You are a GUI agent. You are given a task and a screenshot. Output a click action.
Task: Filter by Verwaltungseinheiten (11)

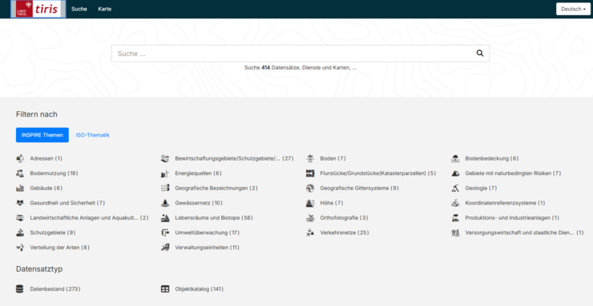tap(207, 248)
